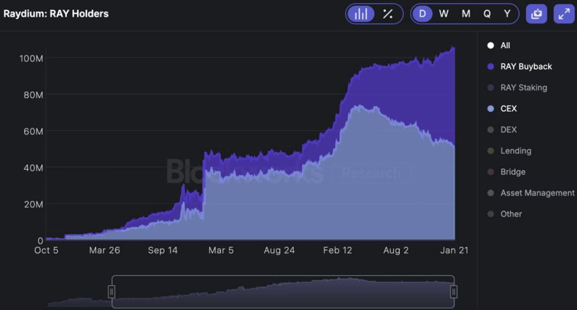Enable Asset Management legend series
The width and height of the screenshot is (577, 310).
click(537, 193)
